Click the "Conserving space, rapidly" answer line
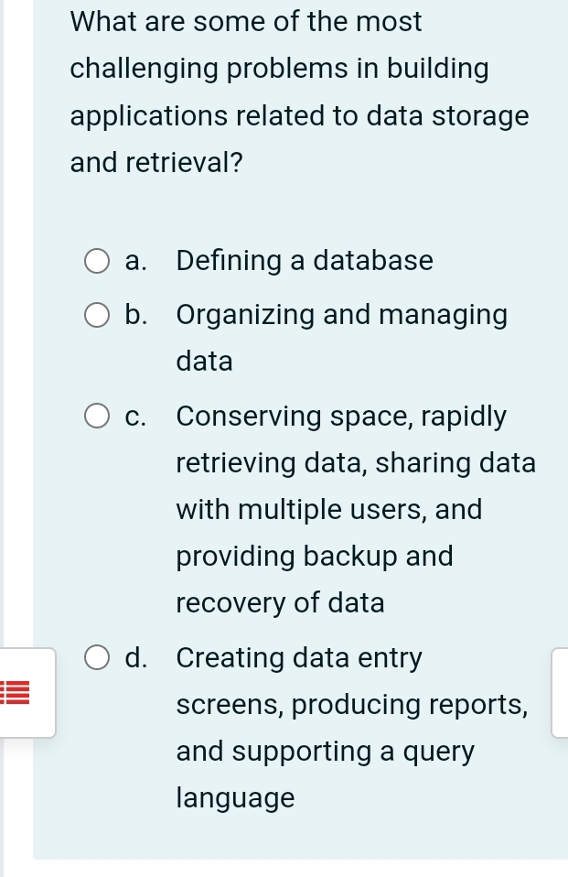568x877 pixels. tap(341, 417)
